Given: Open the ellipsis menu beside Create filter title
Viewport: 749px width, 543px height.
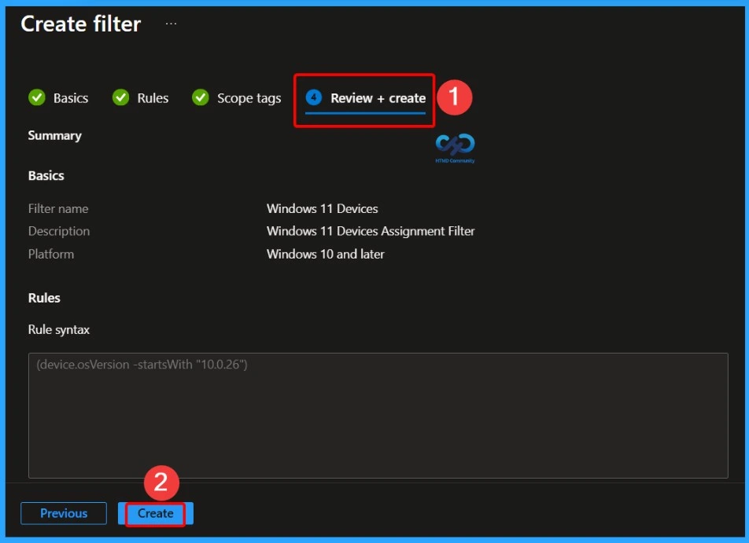Looking at the screenshot, I should [172, 24].
